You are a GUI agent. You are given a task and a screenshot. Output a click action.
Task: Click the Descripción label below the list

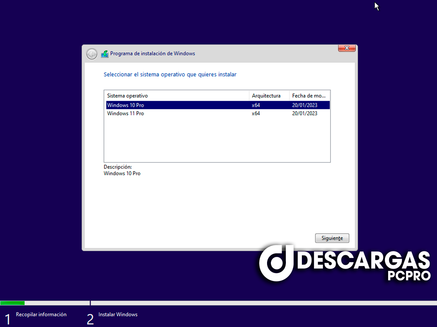118,167
